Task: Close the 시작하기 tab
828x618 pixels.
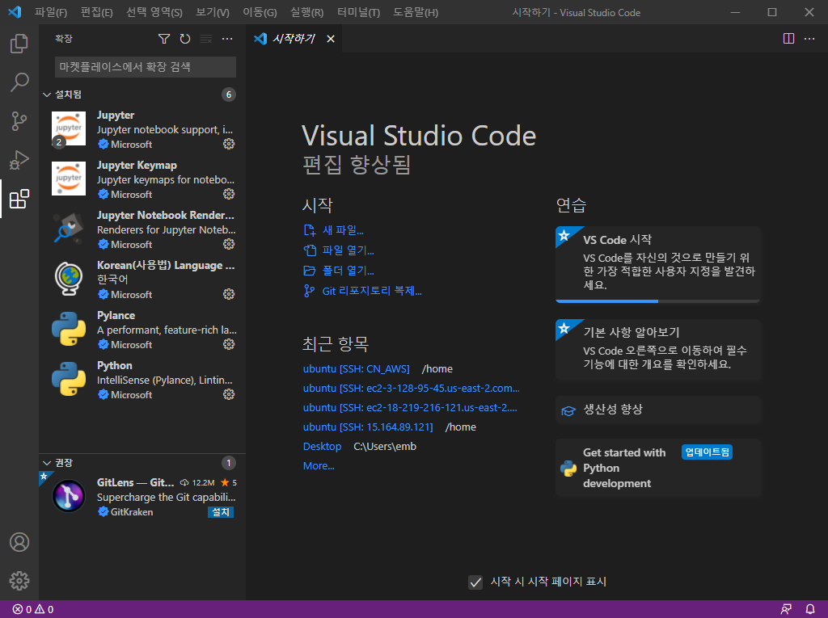Action: tap(331, 39)
